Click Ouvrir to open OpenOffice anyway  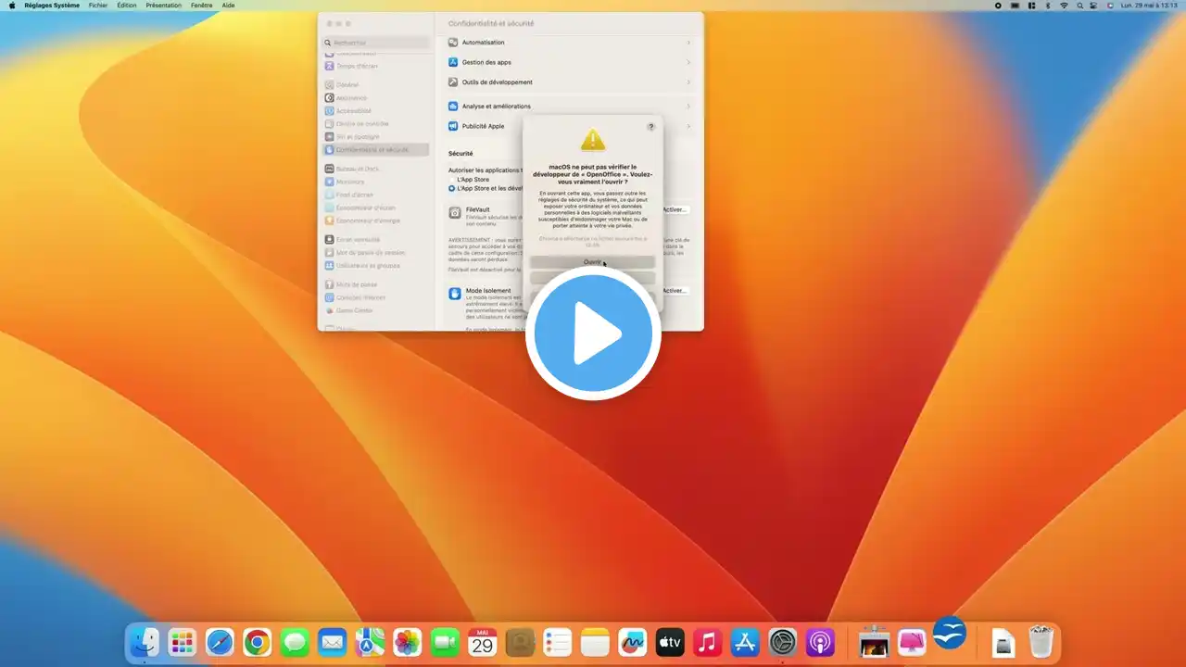click(592, 262)
